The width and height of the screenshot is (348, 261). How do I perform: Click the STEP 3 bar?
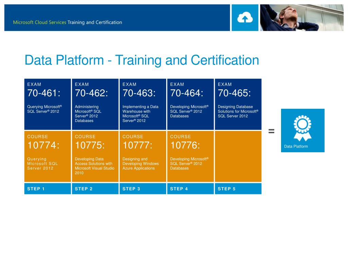(x=143, y=189)
